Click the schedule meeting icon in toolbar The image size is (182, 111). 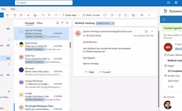(x=133, y=15)
